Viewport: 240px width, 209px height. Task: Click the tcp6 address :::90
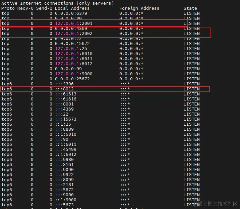coord(62,139)
